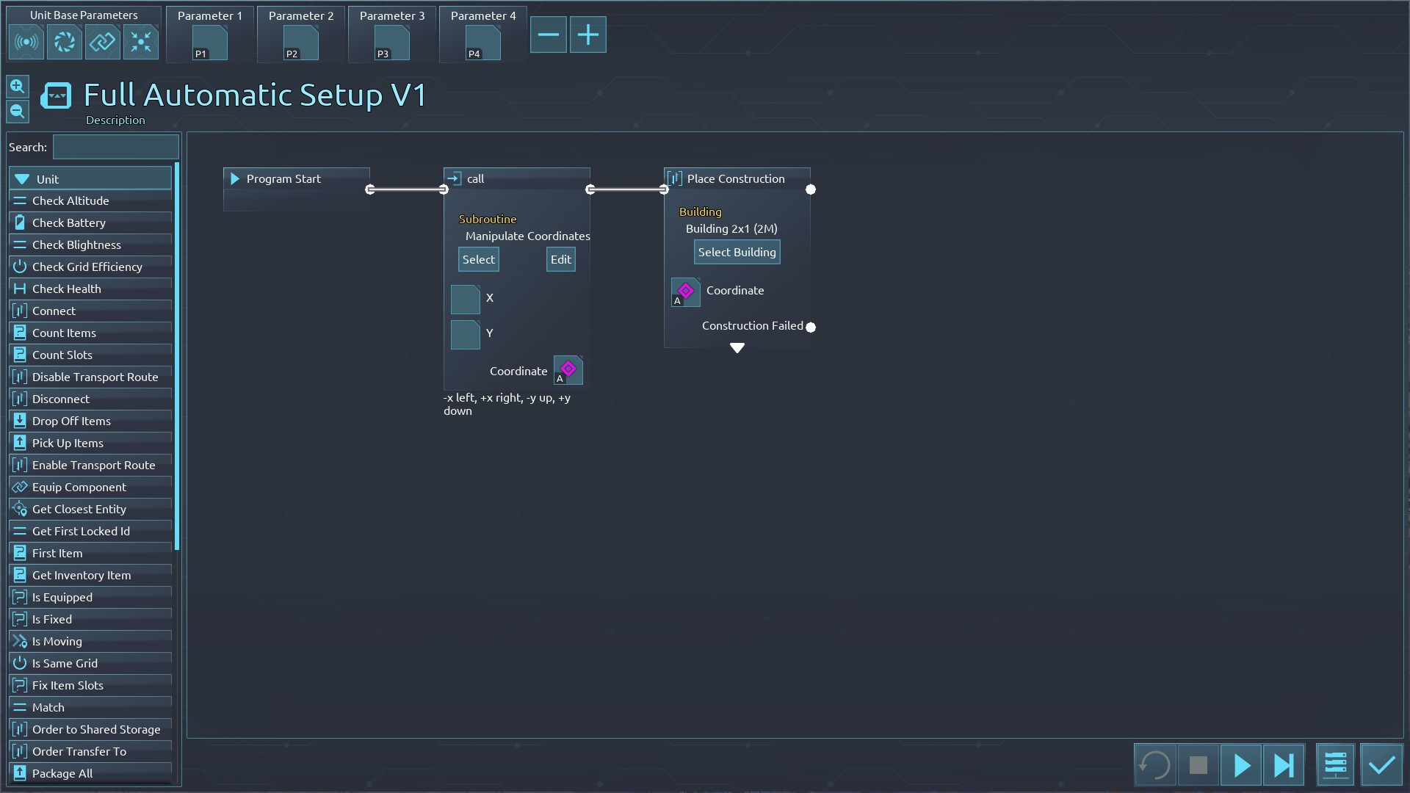1410x793 pixels.
Task: Click the step forward button
Action: 1284,766
